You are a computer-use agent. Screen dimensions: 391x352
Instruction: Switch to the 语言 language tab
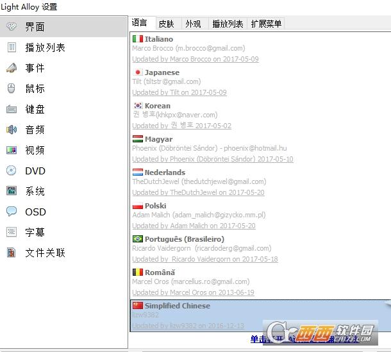142,23
